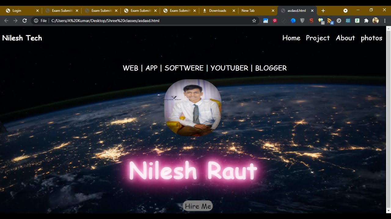
Task: Bookmark the page using the star icon
Action: click(x=254, y=21)
